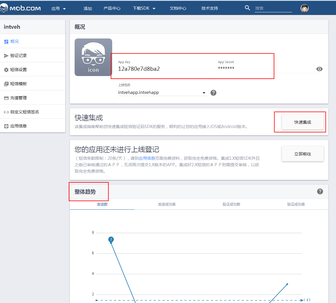336x303 pixels.
Task: Click the 概况 dashboard icon in sidebar
Action: (x=6, y=42)
